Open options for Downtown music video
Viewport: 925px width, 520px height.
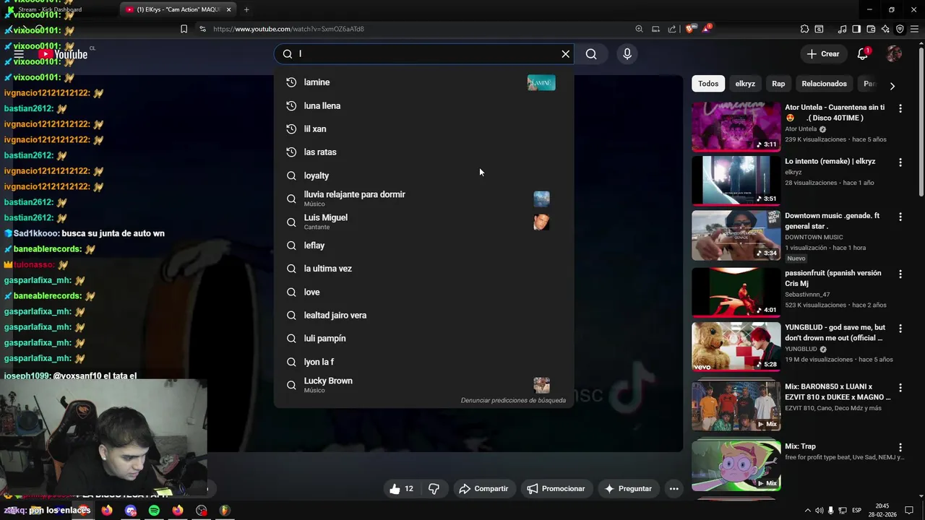900,217
